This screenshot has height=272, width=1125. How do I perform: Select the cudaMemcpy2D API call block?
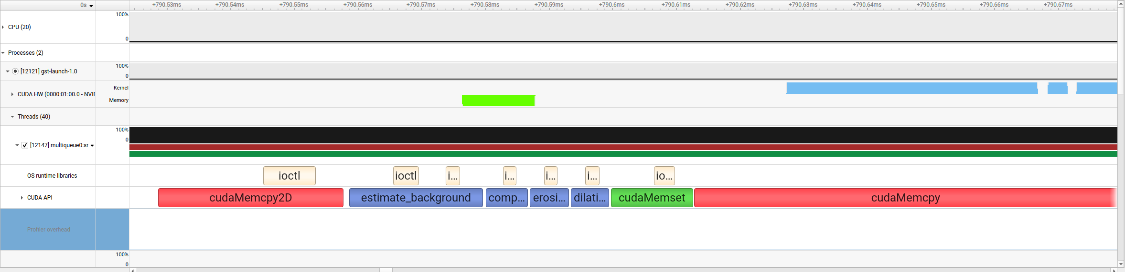pyautogui.click(x=251, y=198)
